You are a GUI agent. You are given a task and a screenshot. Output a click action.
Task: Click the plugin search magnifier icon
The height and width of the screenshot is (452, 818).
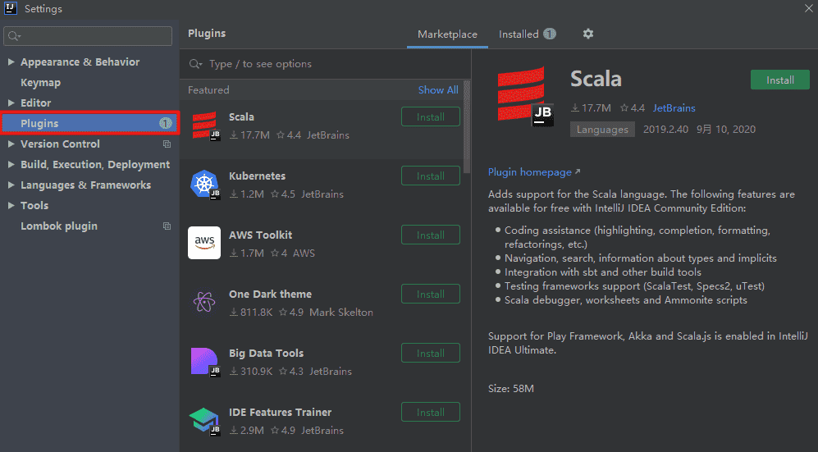195,64
